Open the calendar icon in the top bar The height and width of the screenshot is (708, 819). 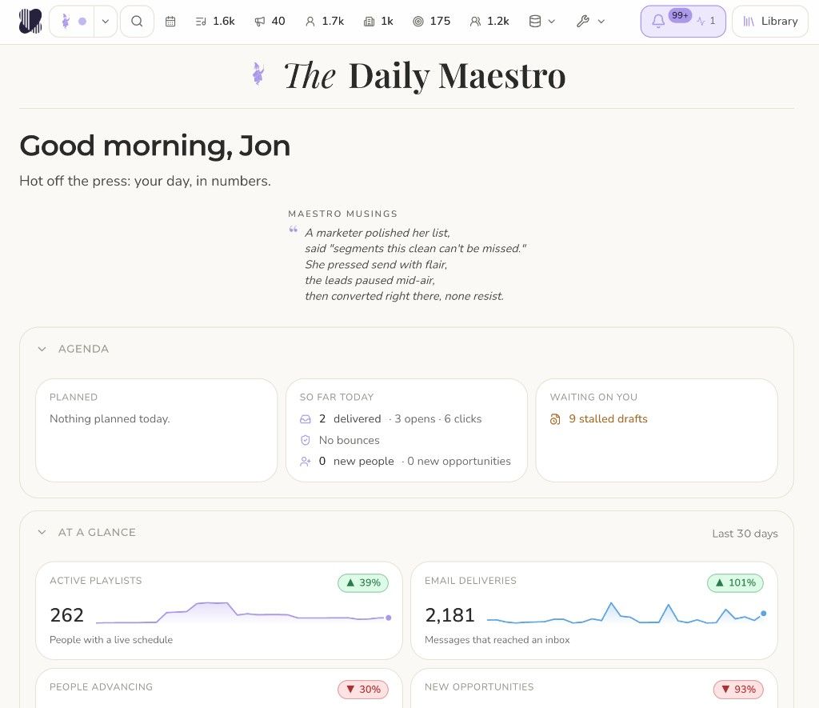click(170, 22)
